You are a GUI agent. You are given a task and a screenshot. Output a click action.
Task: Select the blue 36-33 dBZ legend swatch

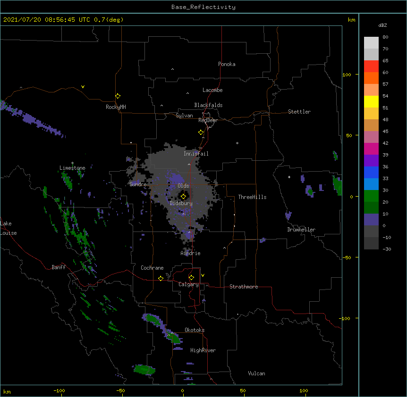(x=371, y=172)
